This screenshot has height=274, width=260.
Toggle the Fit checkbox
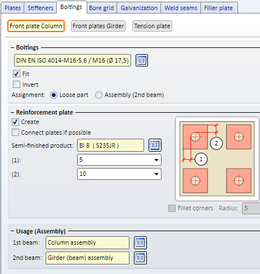click(x=16, y=74)
